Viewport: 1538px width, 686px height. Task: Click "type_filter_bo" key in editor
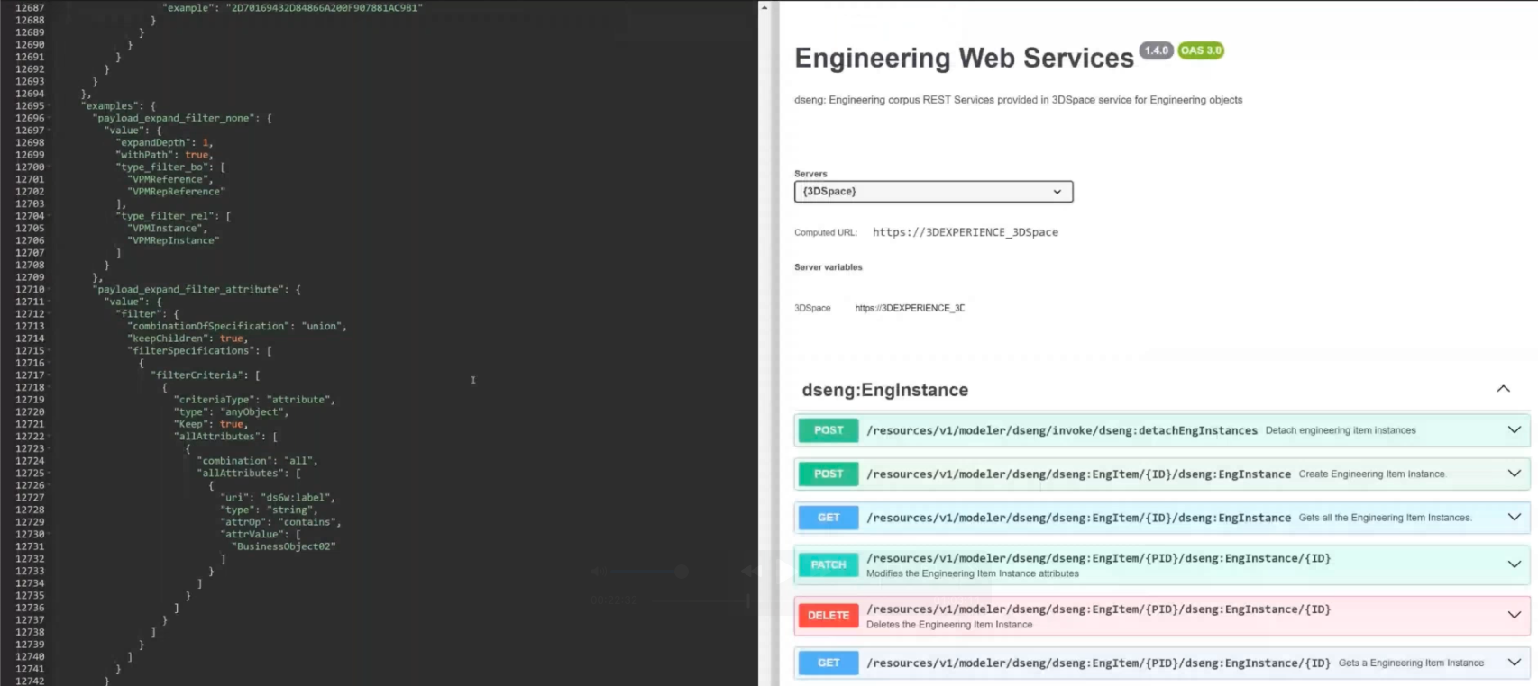[165, 167]
